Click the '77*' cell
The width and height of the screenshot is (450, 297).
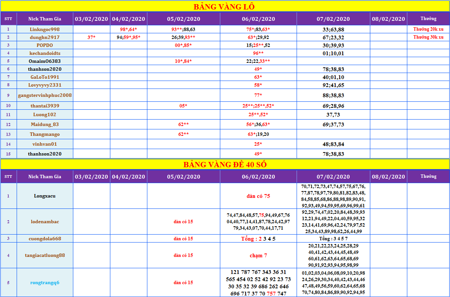[x=258, y=95]
